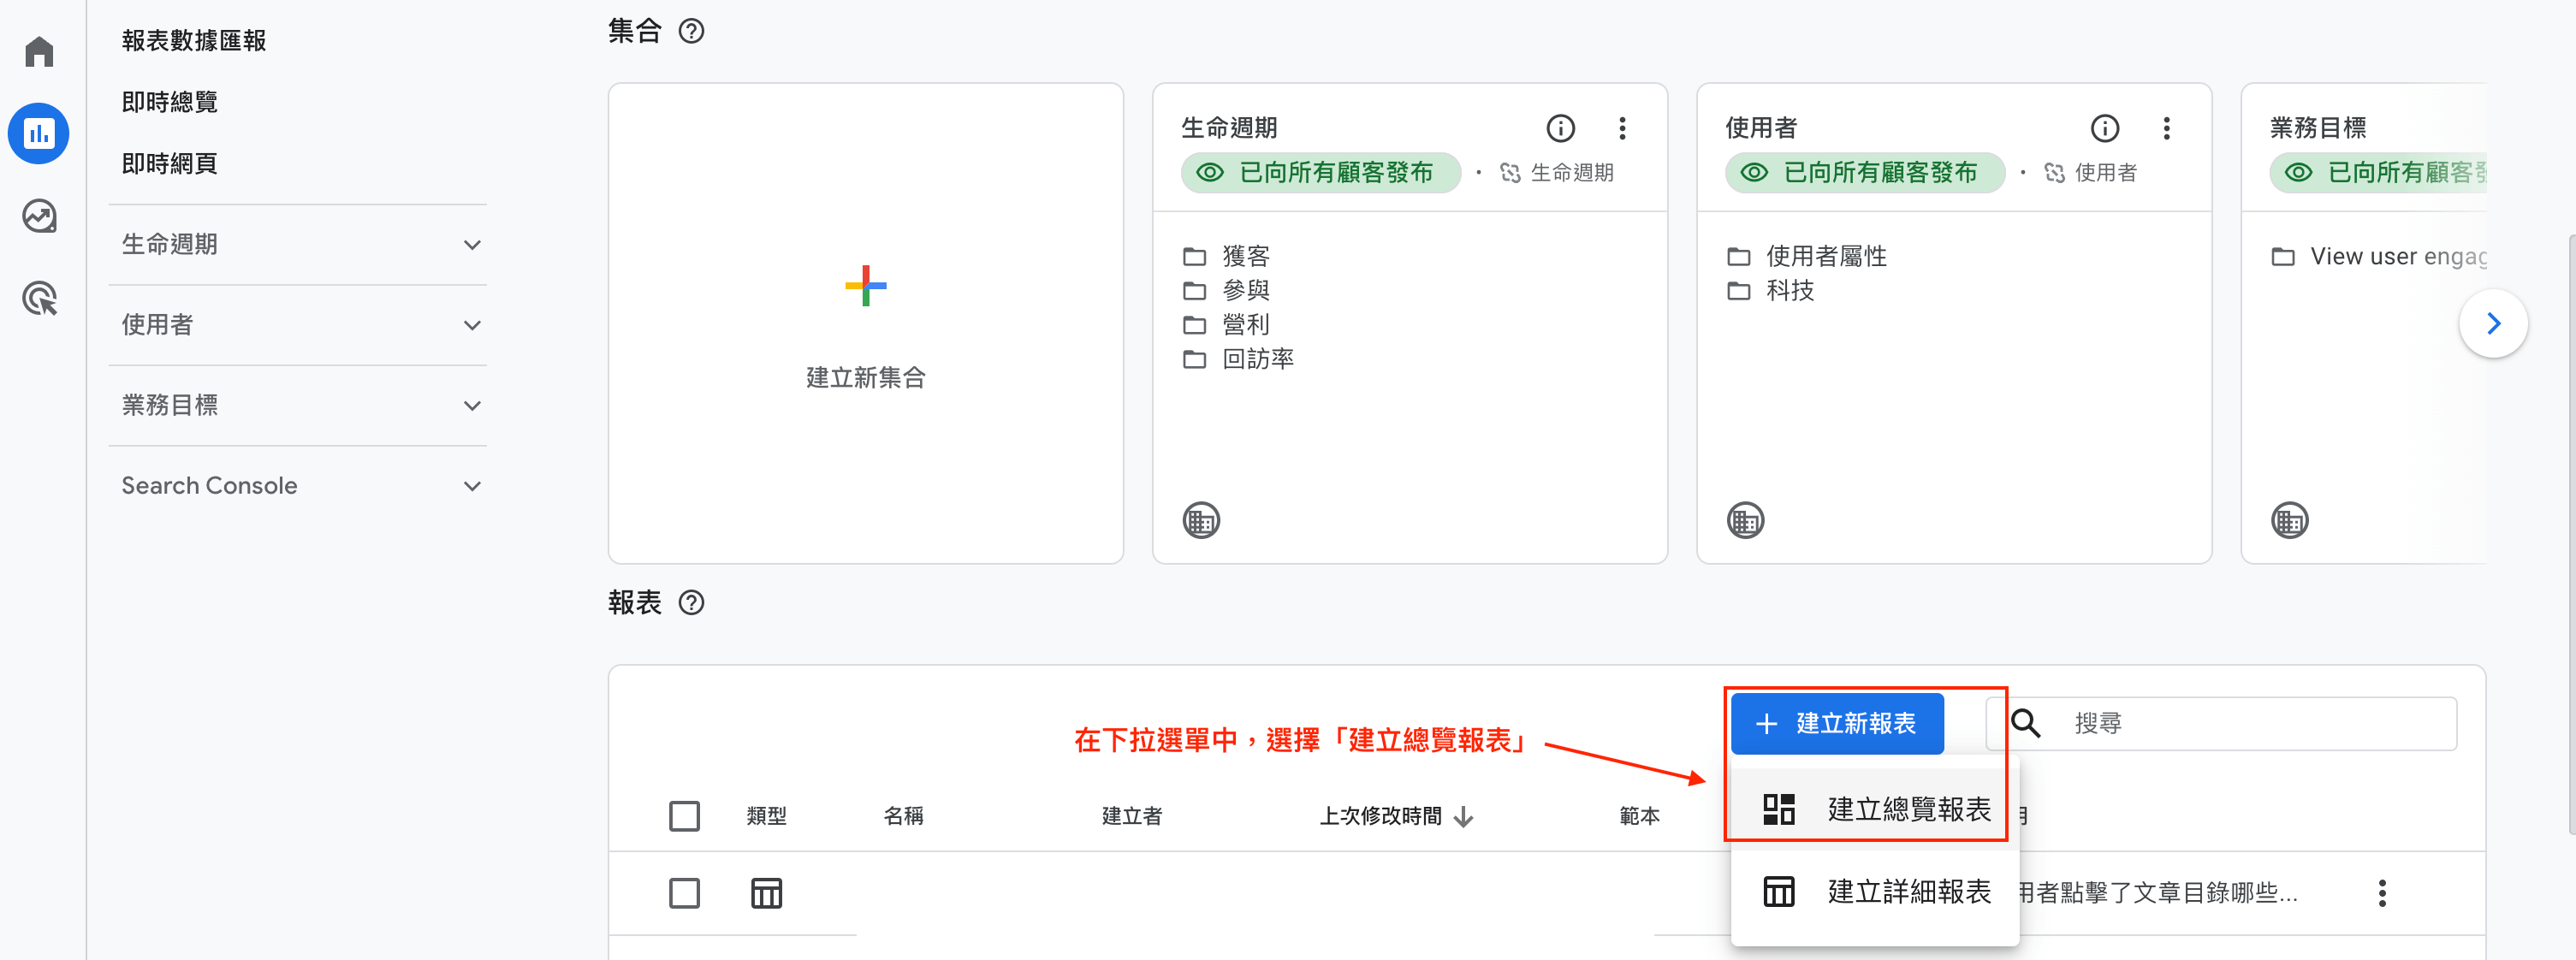This screenshot has width=2576, height=960.
Task: Open three-dot menu on 使用者 card
Action: coord(2166,128)
